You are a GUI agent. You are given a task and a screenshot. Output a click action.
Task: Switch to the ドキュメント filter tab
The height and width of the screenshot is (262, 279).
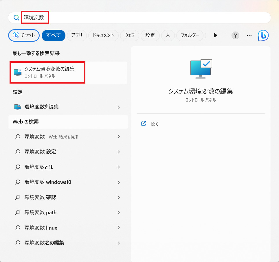pos(103,35)
